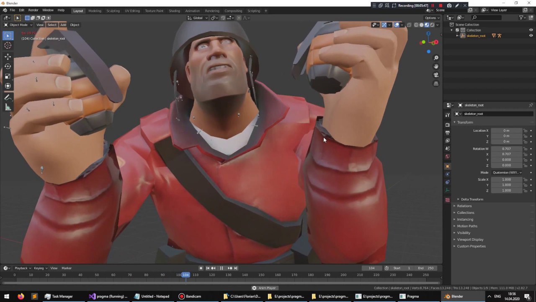This screenshot has height=302, width=536.
Task: Switch perspective/orthographic grid icon
Action: (x=436, y=83)
